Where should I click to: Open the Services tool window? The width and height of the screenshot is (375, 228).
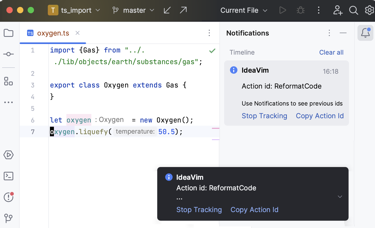coord(8,155)
